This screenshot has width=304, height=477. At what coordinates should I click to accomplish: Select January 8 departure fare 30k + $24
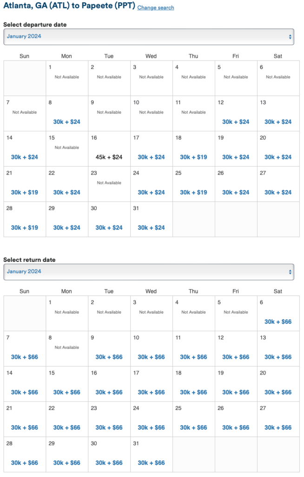tap(66, 122)
